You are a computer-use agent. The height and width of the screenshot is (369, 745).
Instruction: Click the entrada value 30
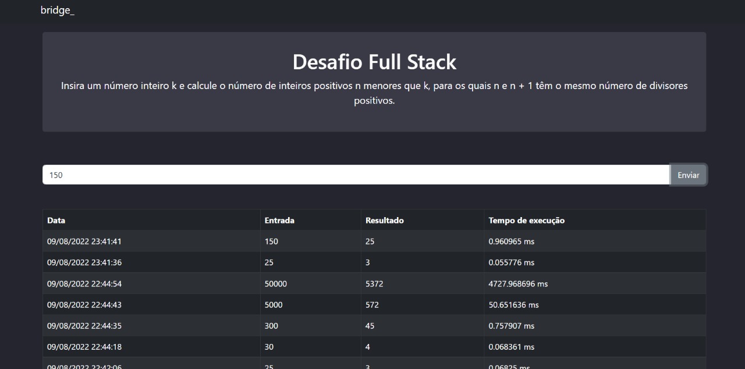[269, 346]
